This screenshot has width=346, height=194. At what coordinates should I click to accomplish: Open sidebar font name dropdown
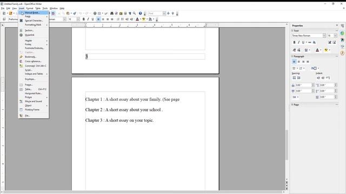pos(324,36)
